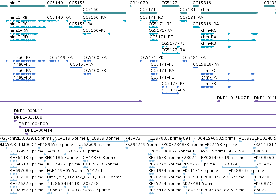Viewport: 276px width, 195px height.
Task: Click the GH14336.3prime EST label
Action: click(100, 157)
